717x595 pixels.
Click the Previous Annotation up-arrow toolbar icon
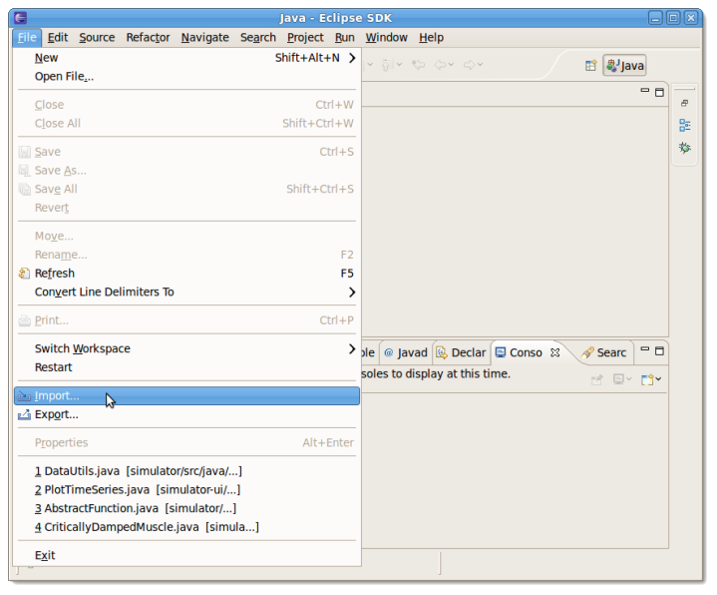pos(388,65)
